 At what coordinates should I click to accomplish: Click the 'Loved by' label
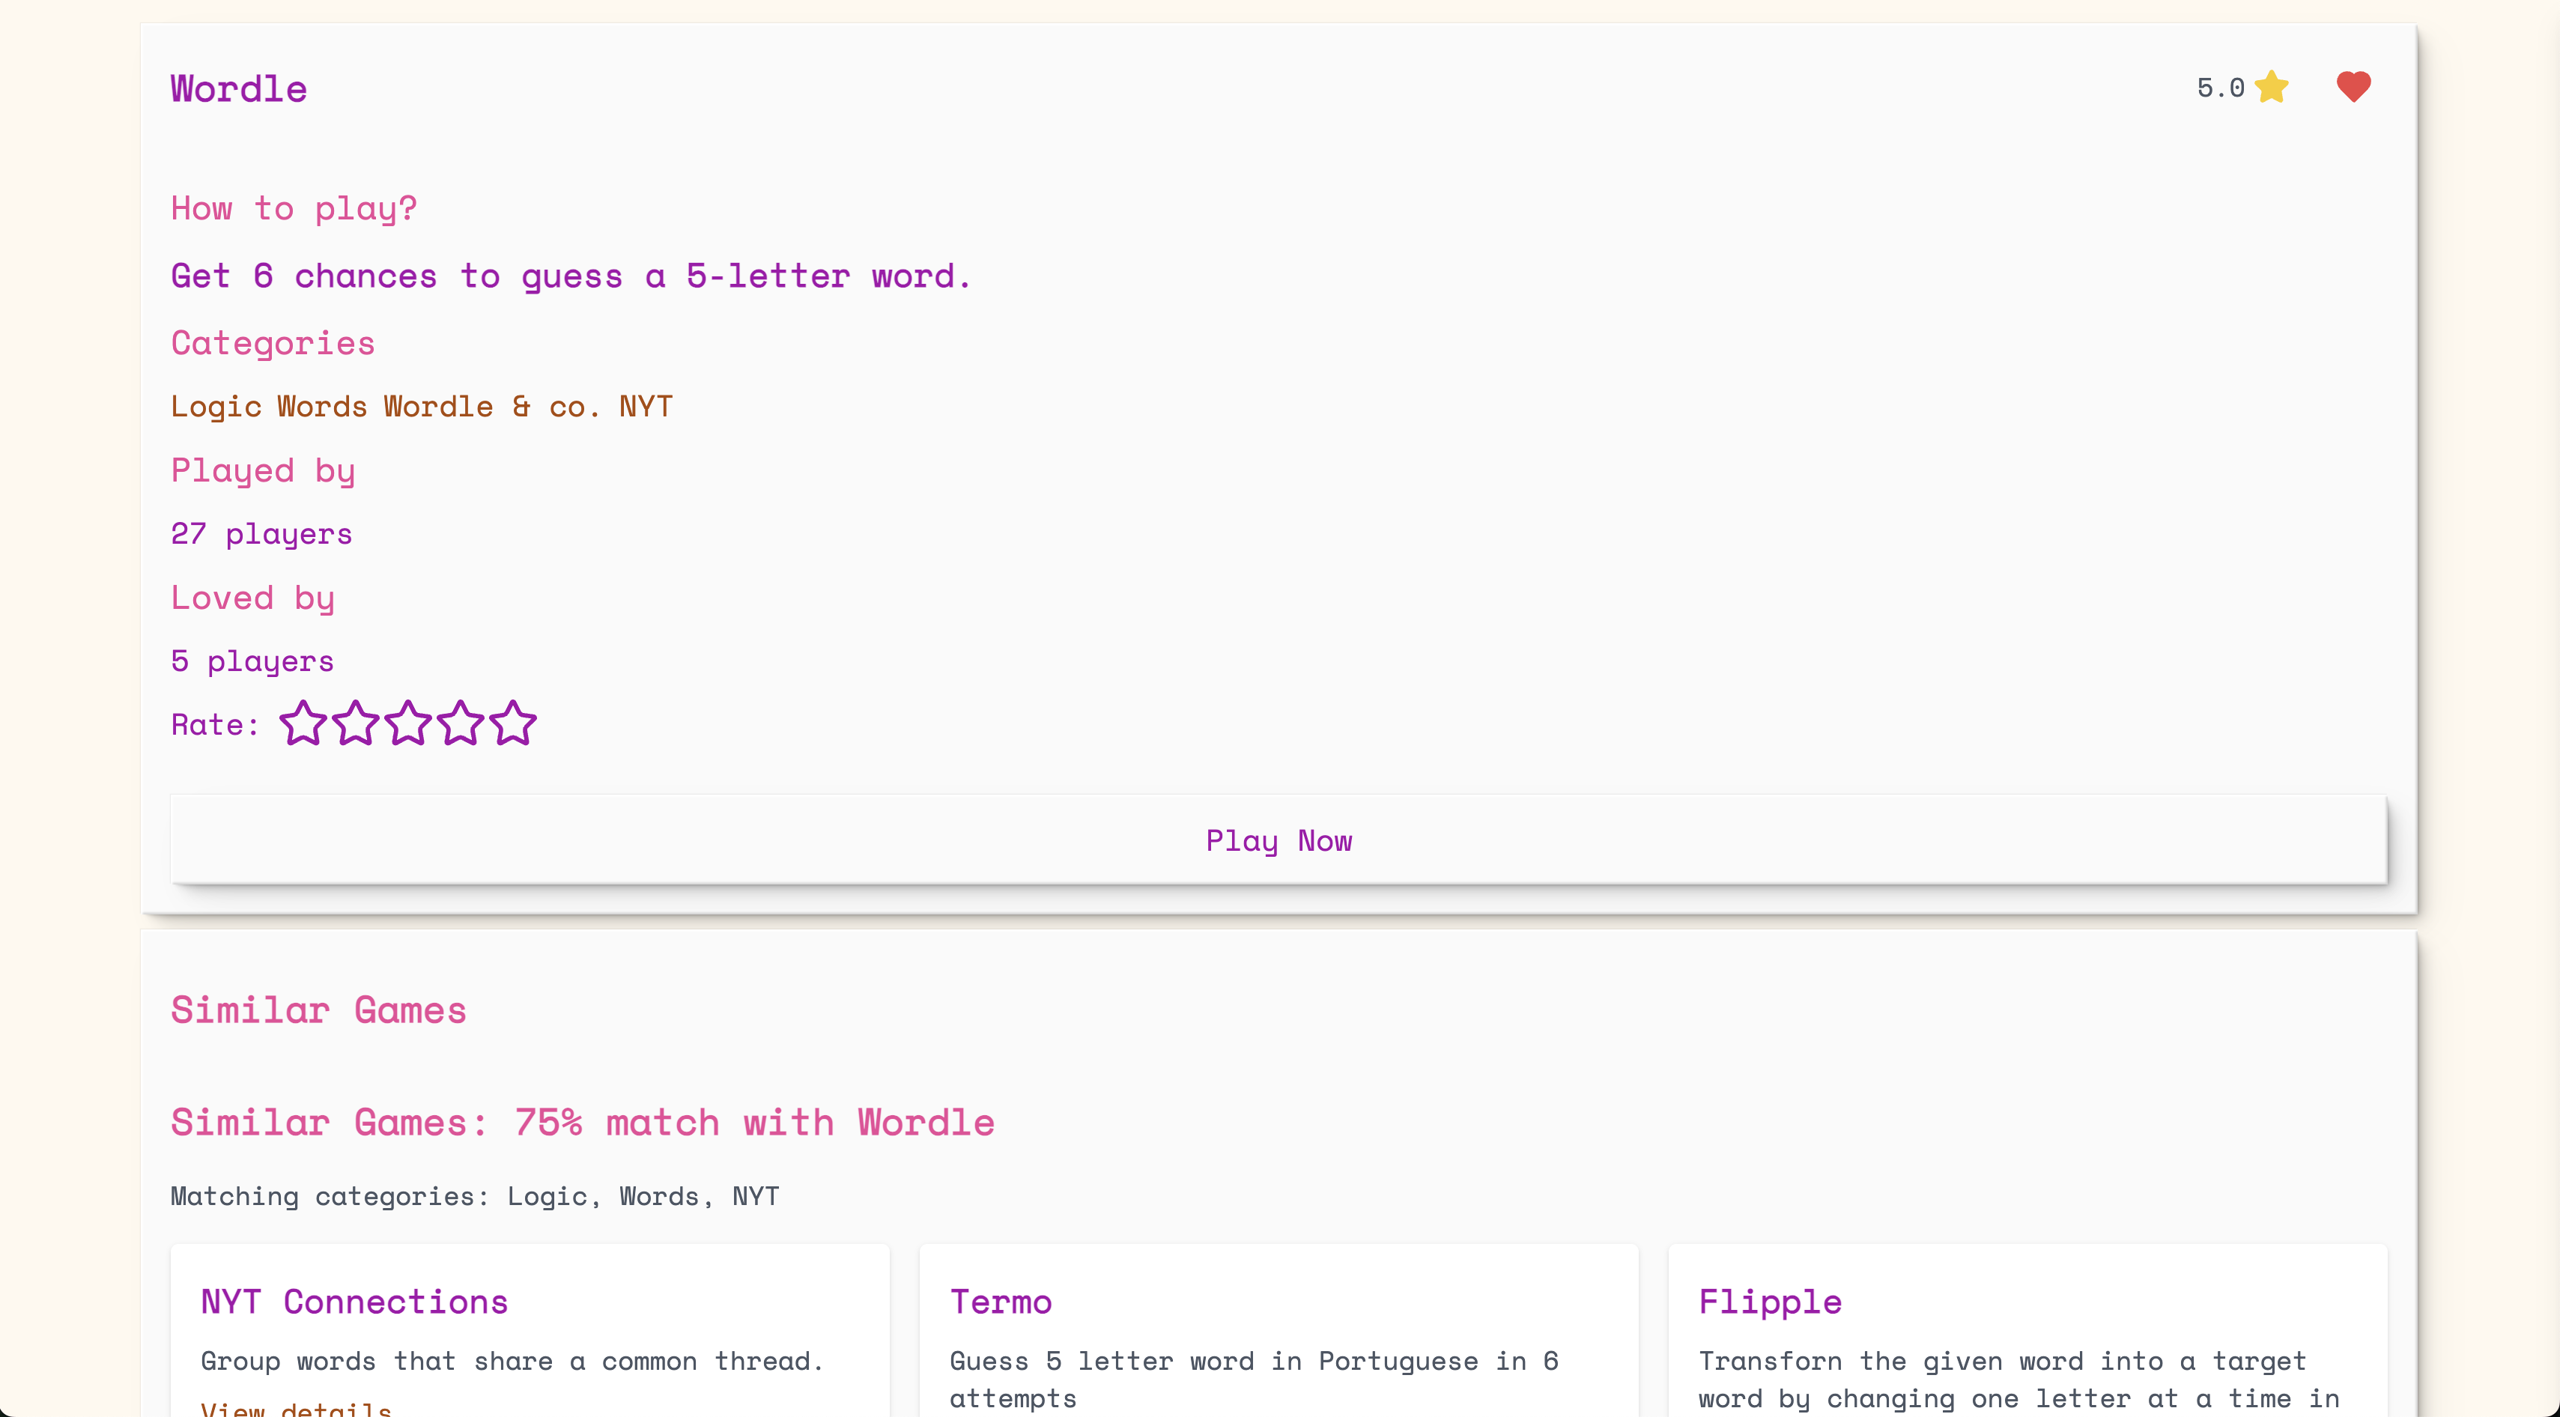[x=252, y=598]
